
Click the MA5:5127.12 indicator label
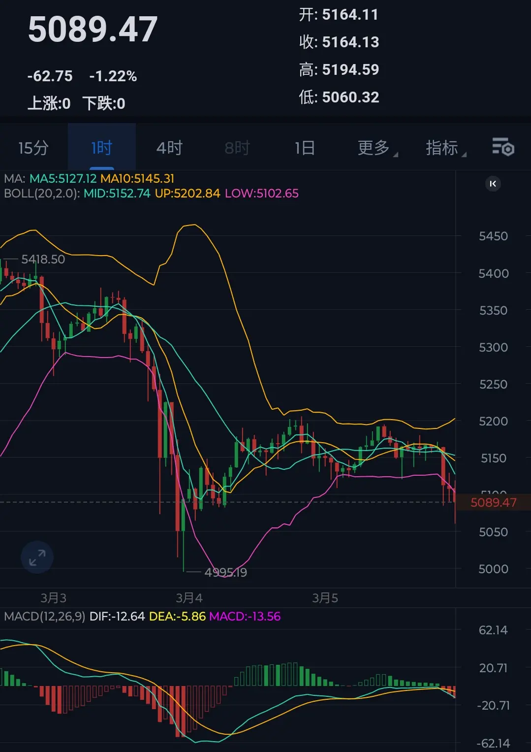coord(63,178)
